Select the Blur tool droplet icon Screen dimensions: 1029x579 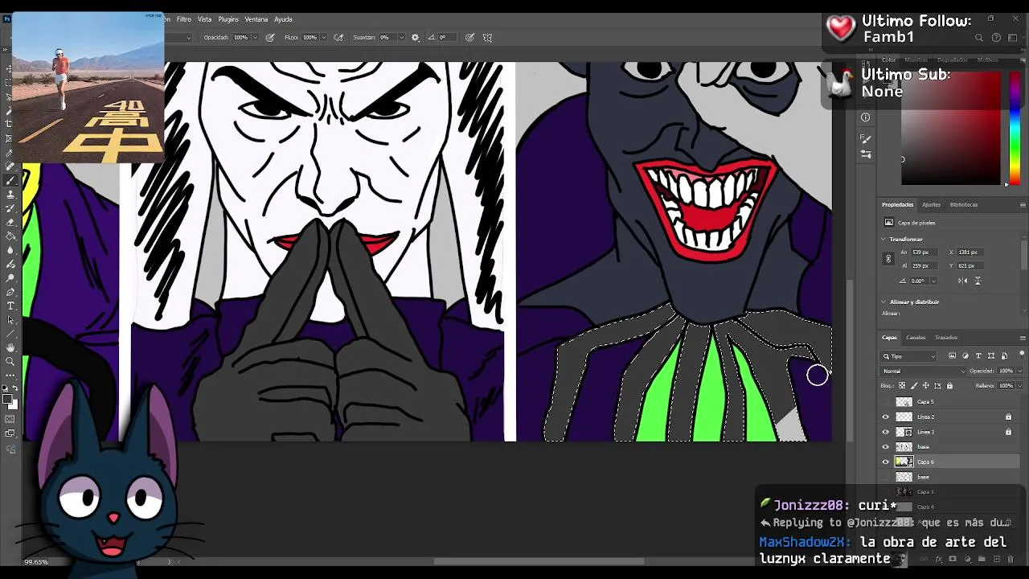tap(10, 250)
